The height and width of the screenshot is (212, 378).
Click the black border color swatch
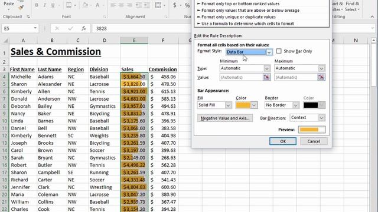click(x=311, y=105)
